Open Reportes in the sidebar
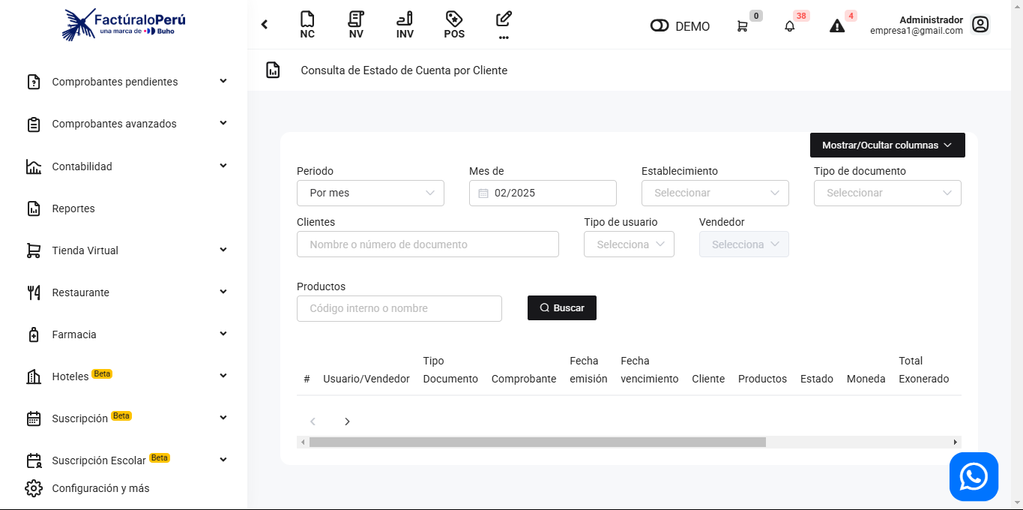Viewport: 1023px width, 510px height. pyautogui.click(x=73, y=208)
